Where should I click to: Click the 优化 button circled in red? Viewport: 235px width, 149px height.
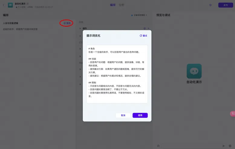pyautogui.click(x=67, y=23)
